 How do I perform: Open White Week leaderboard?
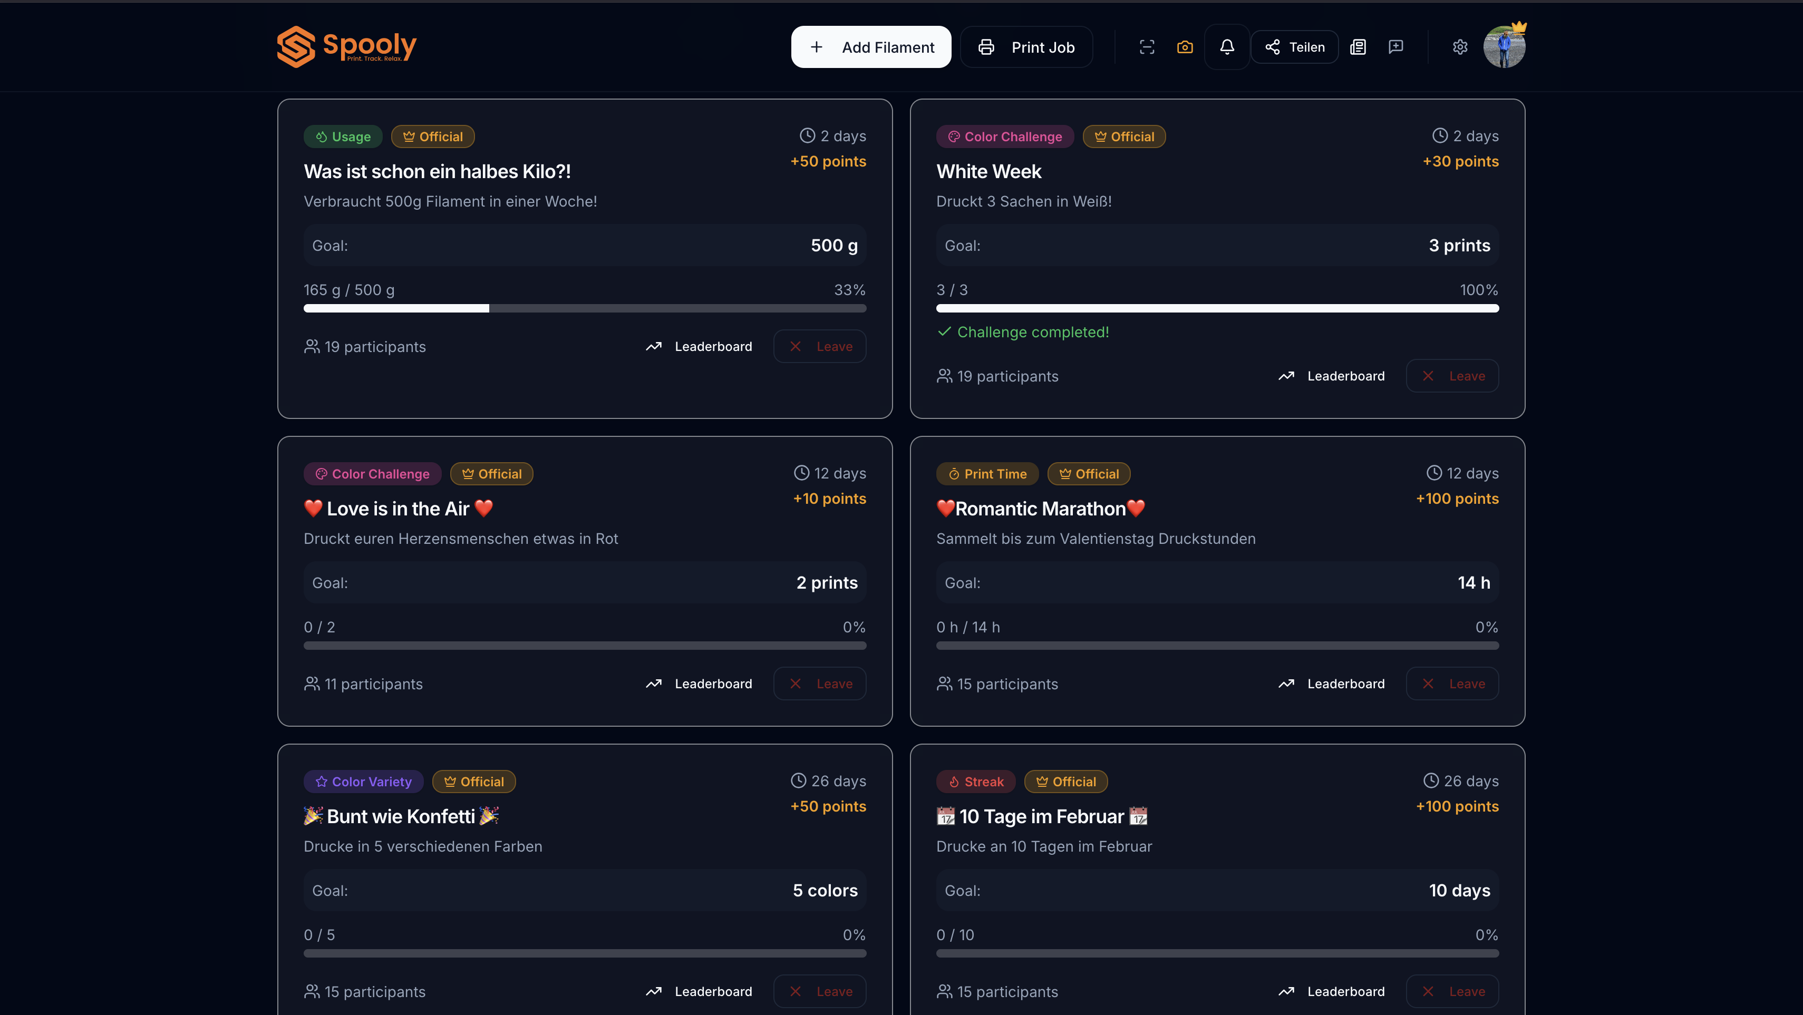pos(1331,376)
